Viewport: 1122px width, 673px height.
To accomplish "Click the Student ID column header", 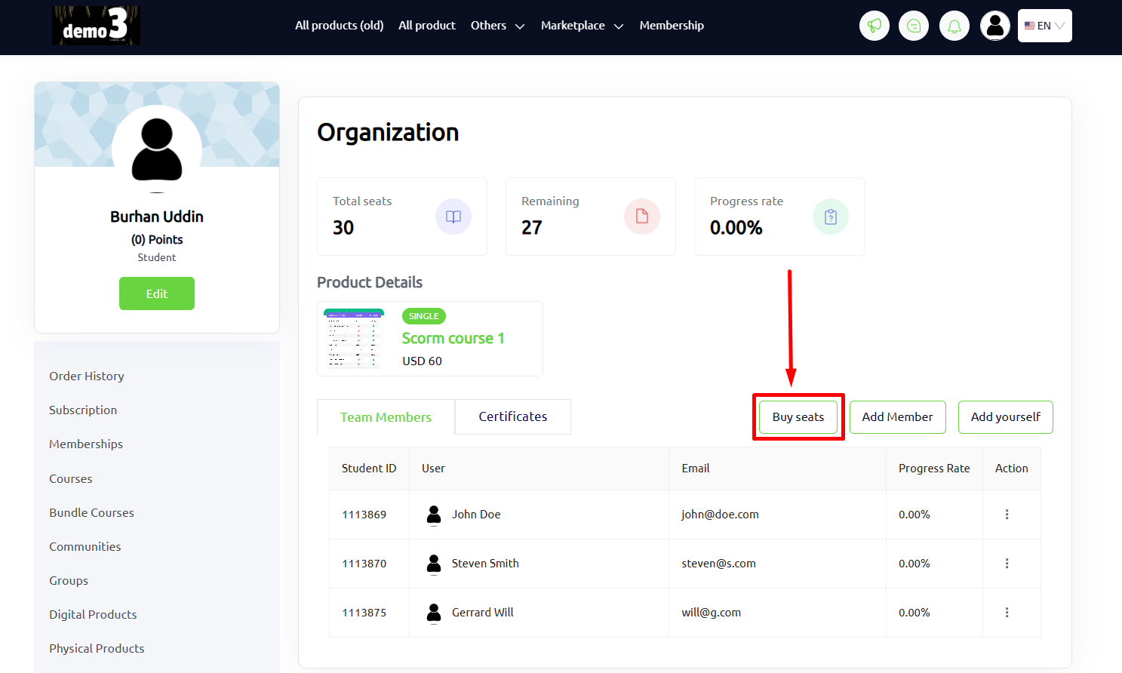I will click(x=369, y=469).
